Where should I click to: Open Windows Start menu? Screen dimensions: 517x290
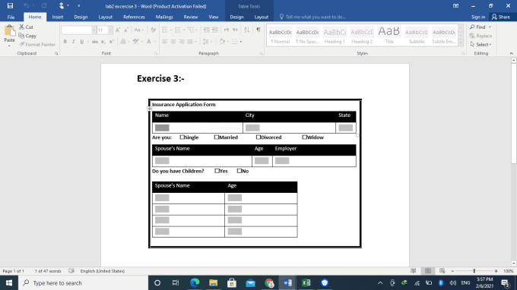coord(9,282)
